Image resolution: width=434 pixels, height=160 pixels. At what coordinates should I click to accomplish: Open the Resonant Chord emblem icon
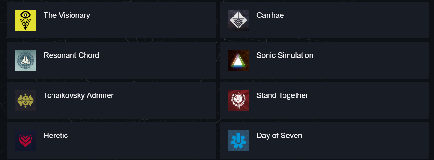coord(25,60)
